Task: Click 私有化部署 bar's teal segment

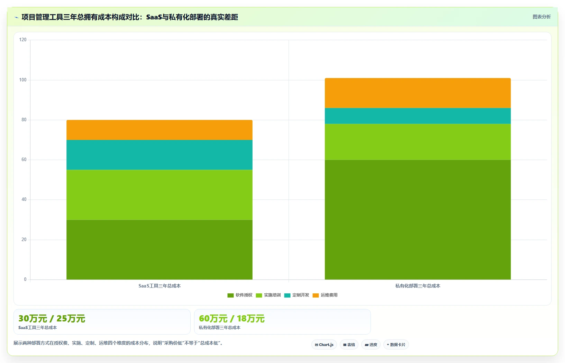Action: (x=418, y=116)
